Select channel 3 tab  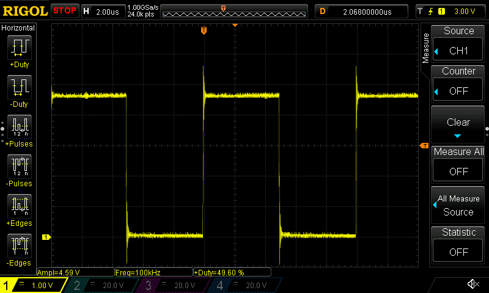pos(172,285)
